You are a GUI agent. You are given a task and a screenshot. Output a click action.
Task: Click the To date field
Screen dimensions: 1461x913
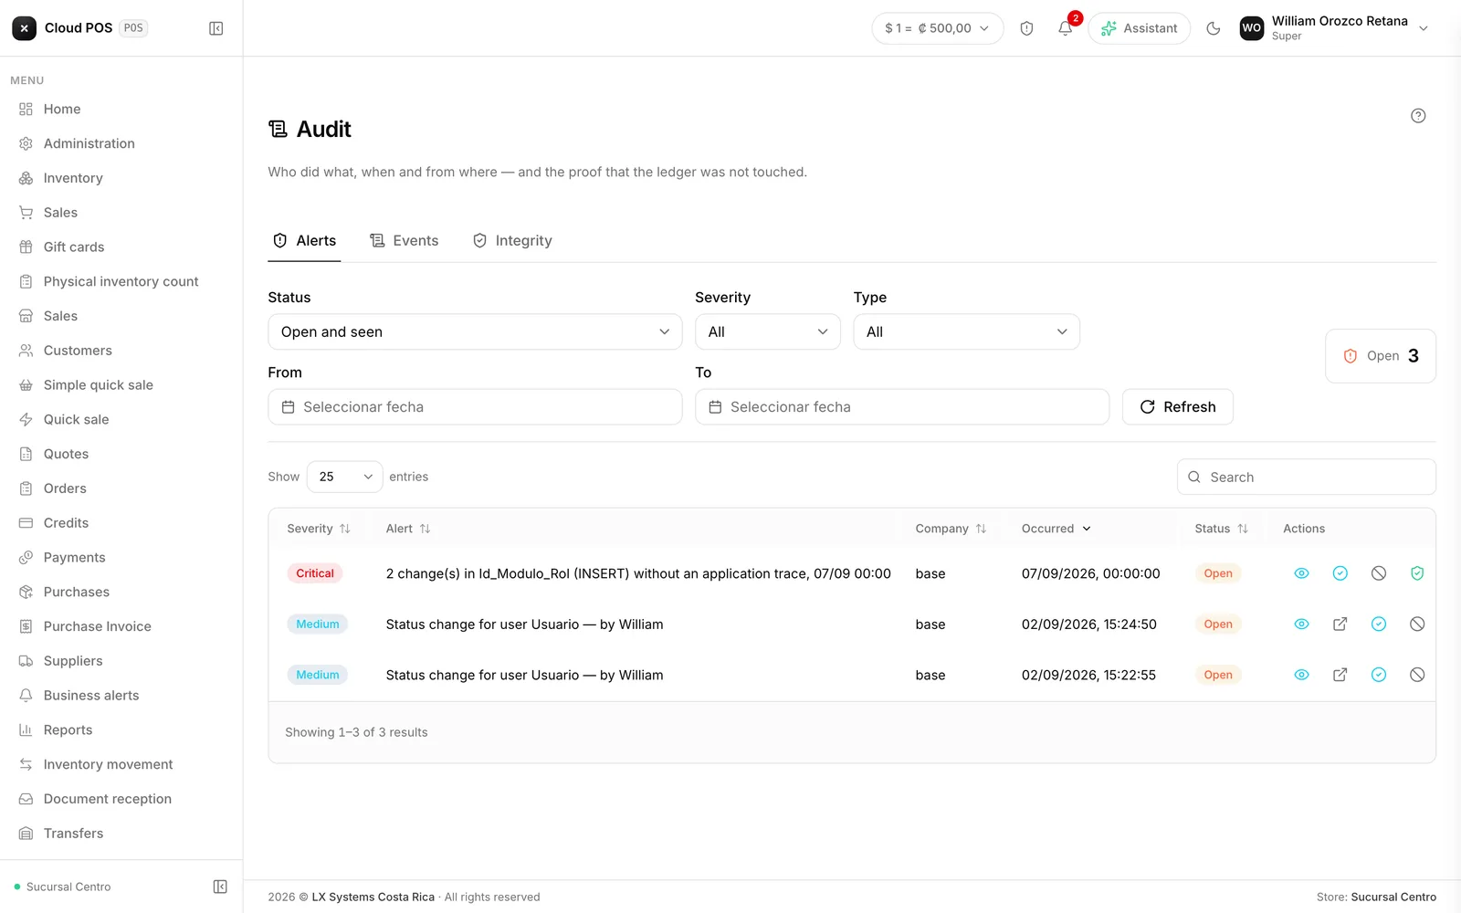[902, 407]
